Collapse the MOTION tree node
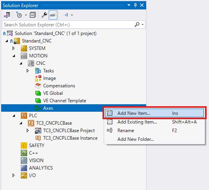Screen dimensions: 209x190 tap(14, 56)
